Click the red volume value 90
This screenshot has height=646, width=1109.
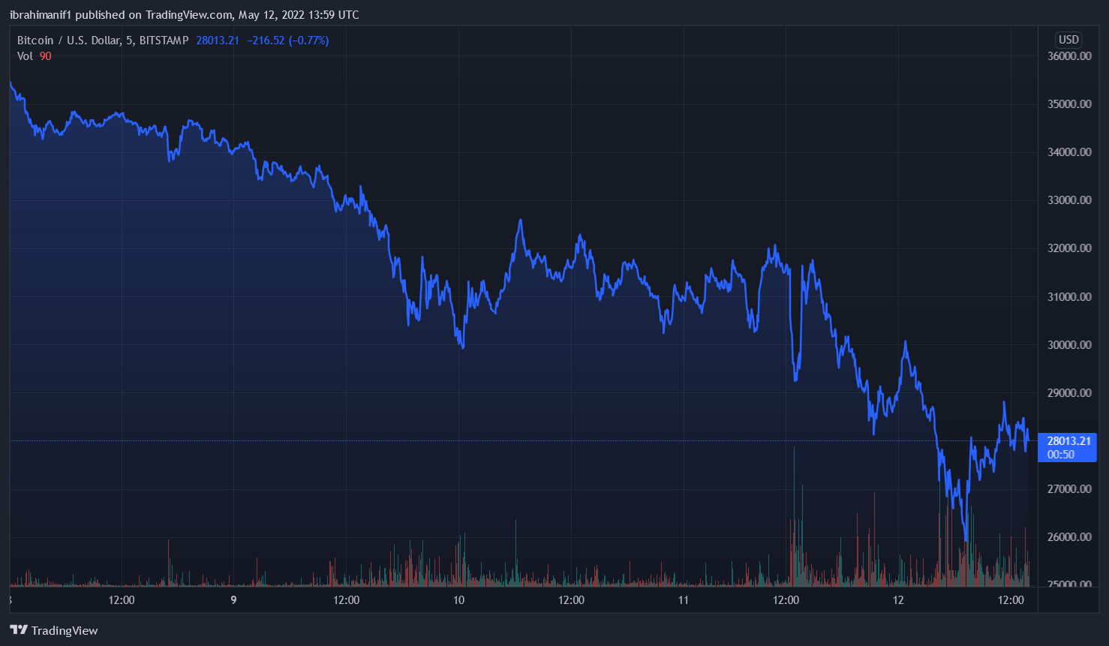[46, 56]
